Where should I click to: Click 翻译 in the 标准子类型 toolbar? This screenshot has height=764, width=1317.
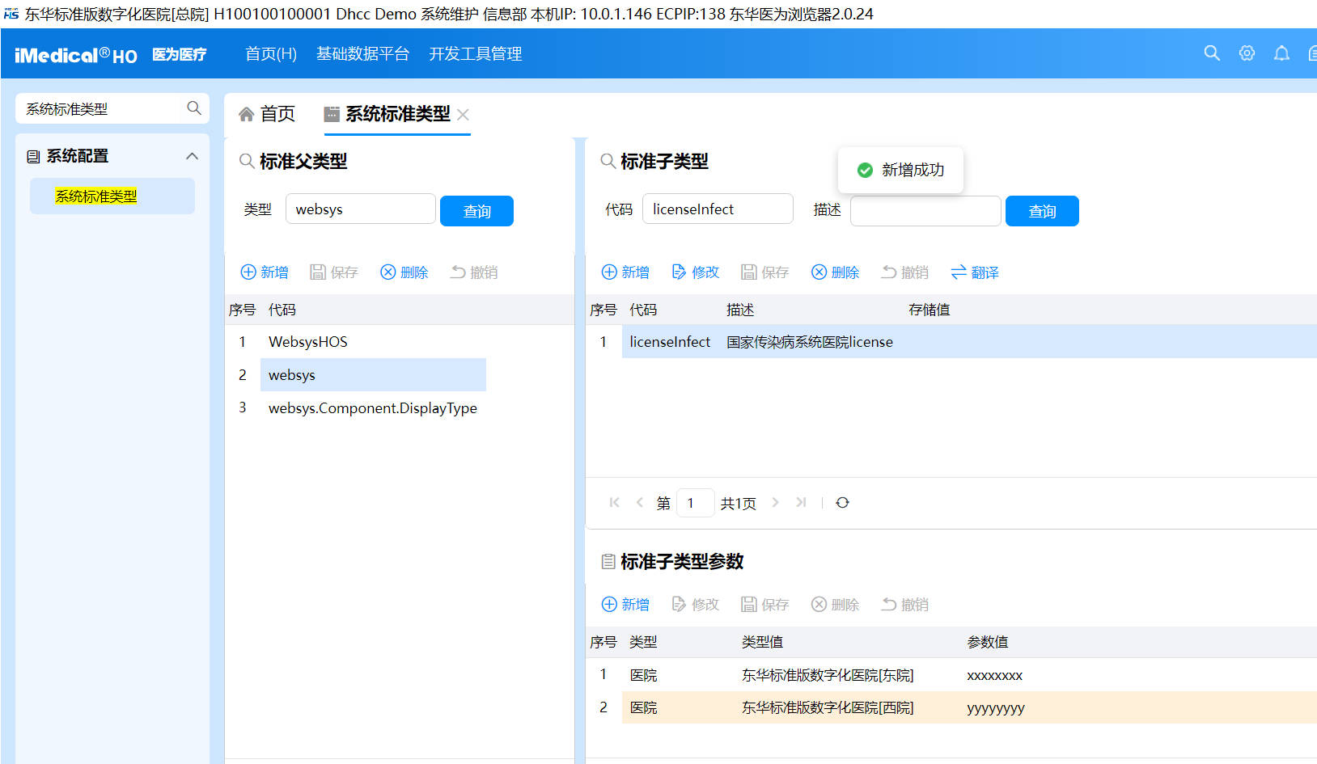[x=975, y=272]
